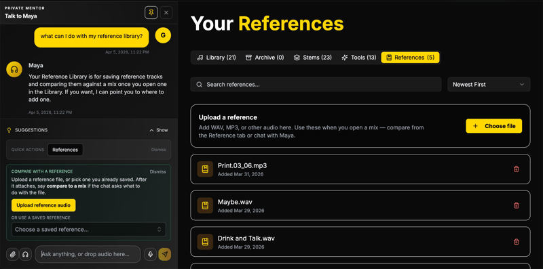Click the paperclip attach icon
The image size is (543, 269).
coord(12,255)
